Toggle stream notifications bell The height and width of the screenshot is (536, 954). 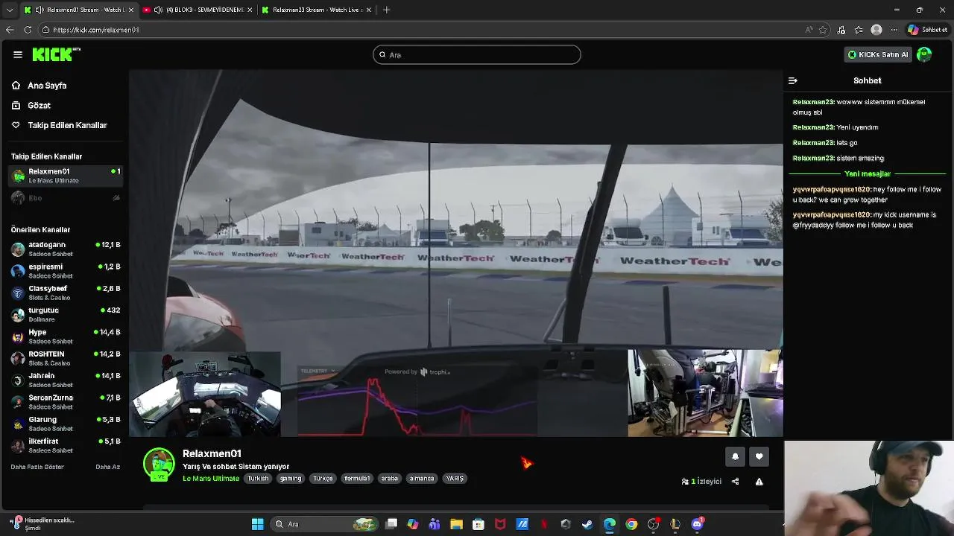point(735,456)
